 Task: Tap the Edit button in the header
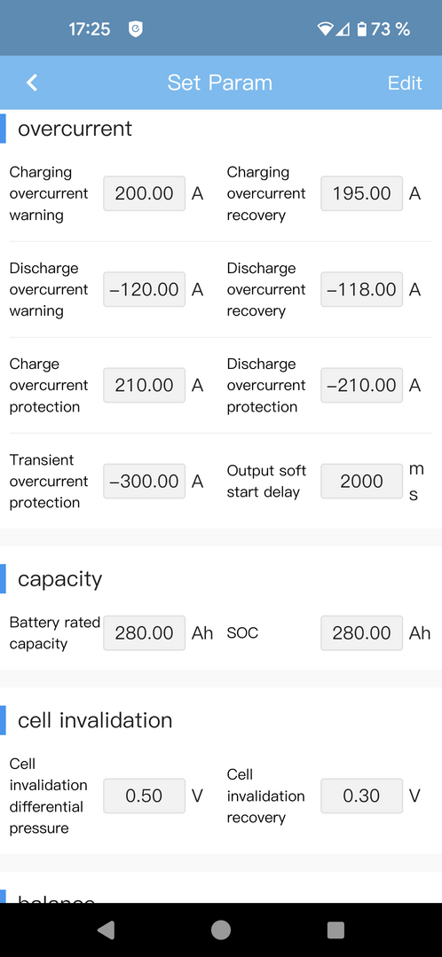coord(405,82)
